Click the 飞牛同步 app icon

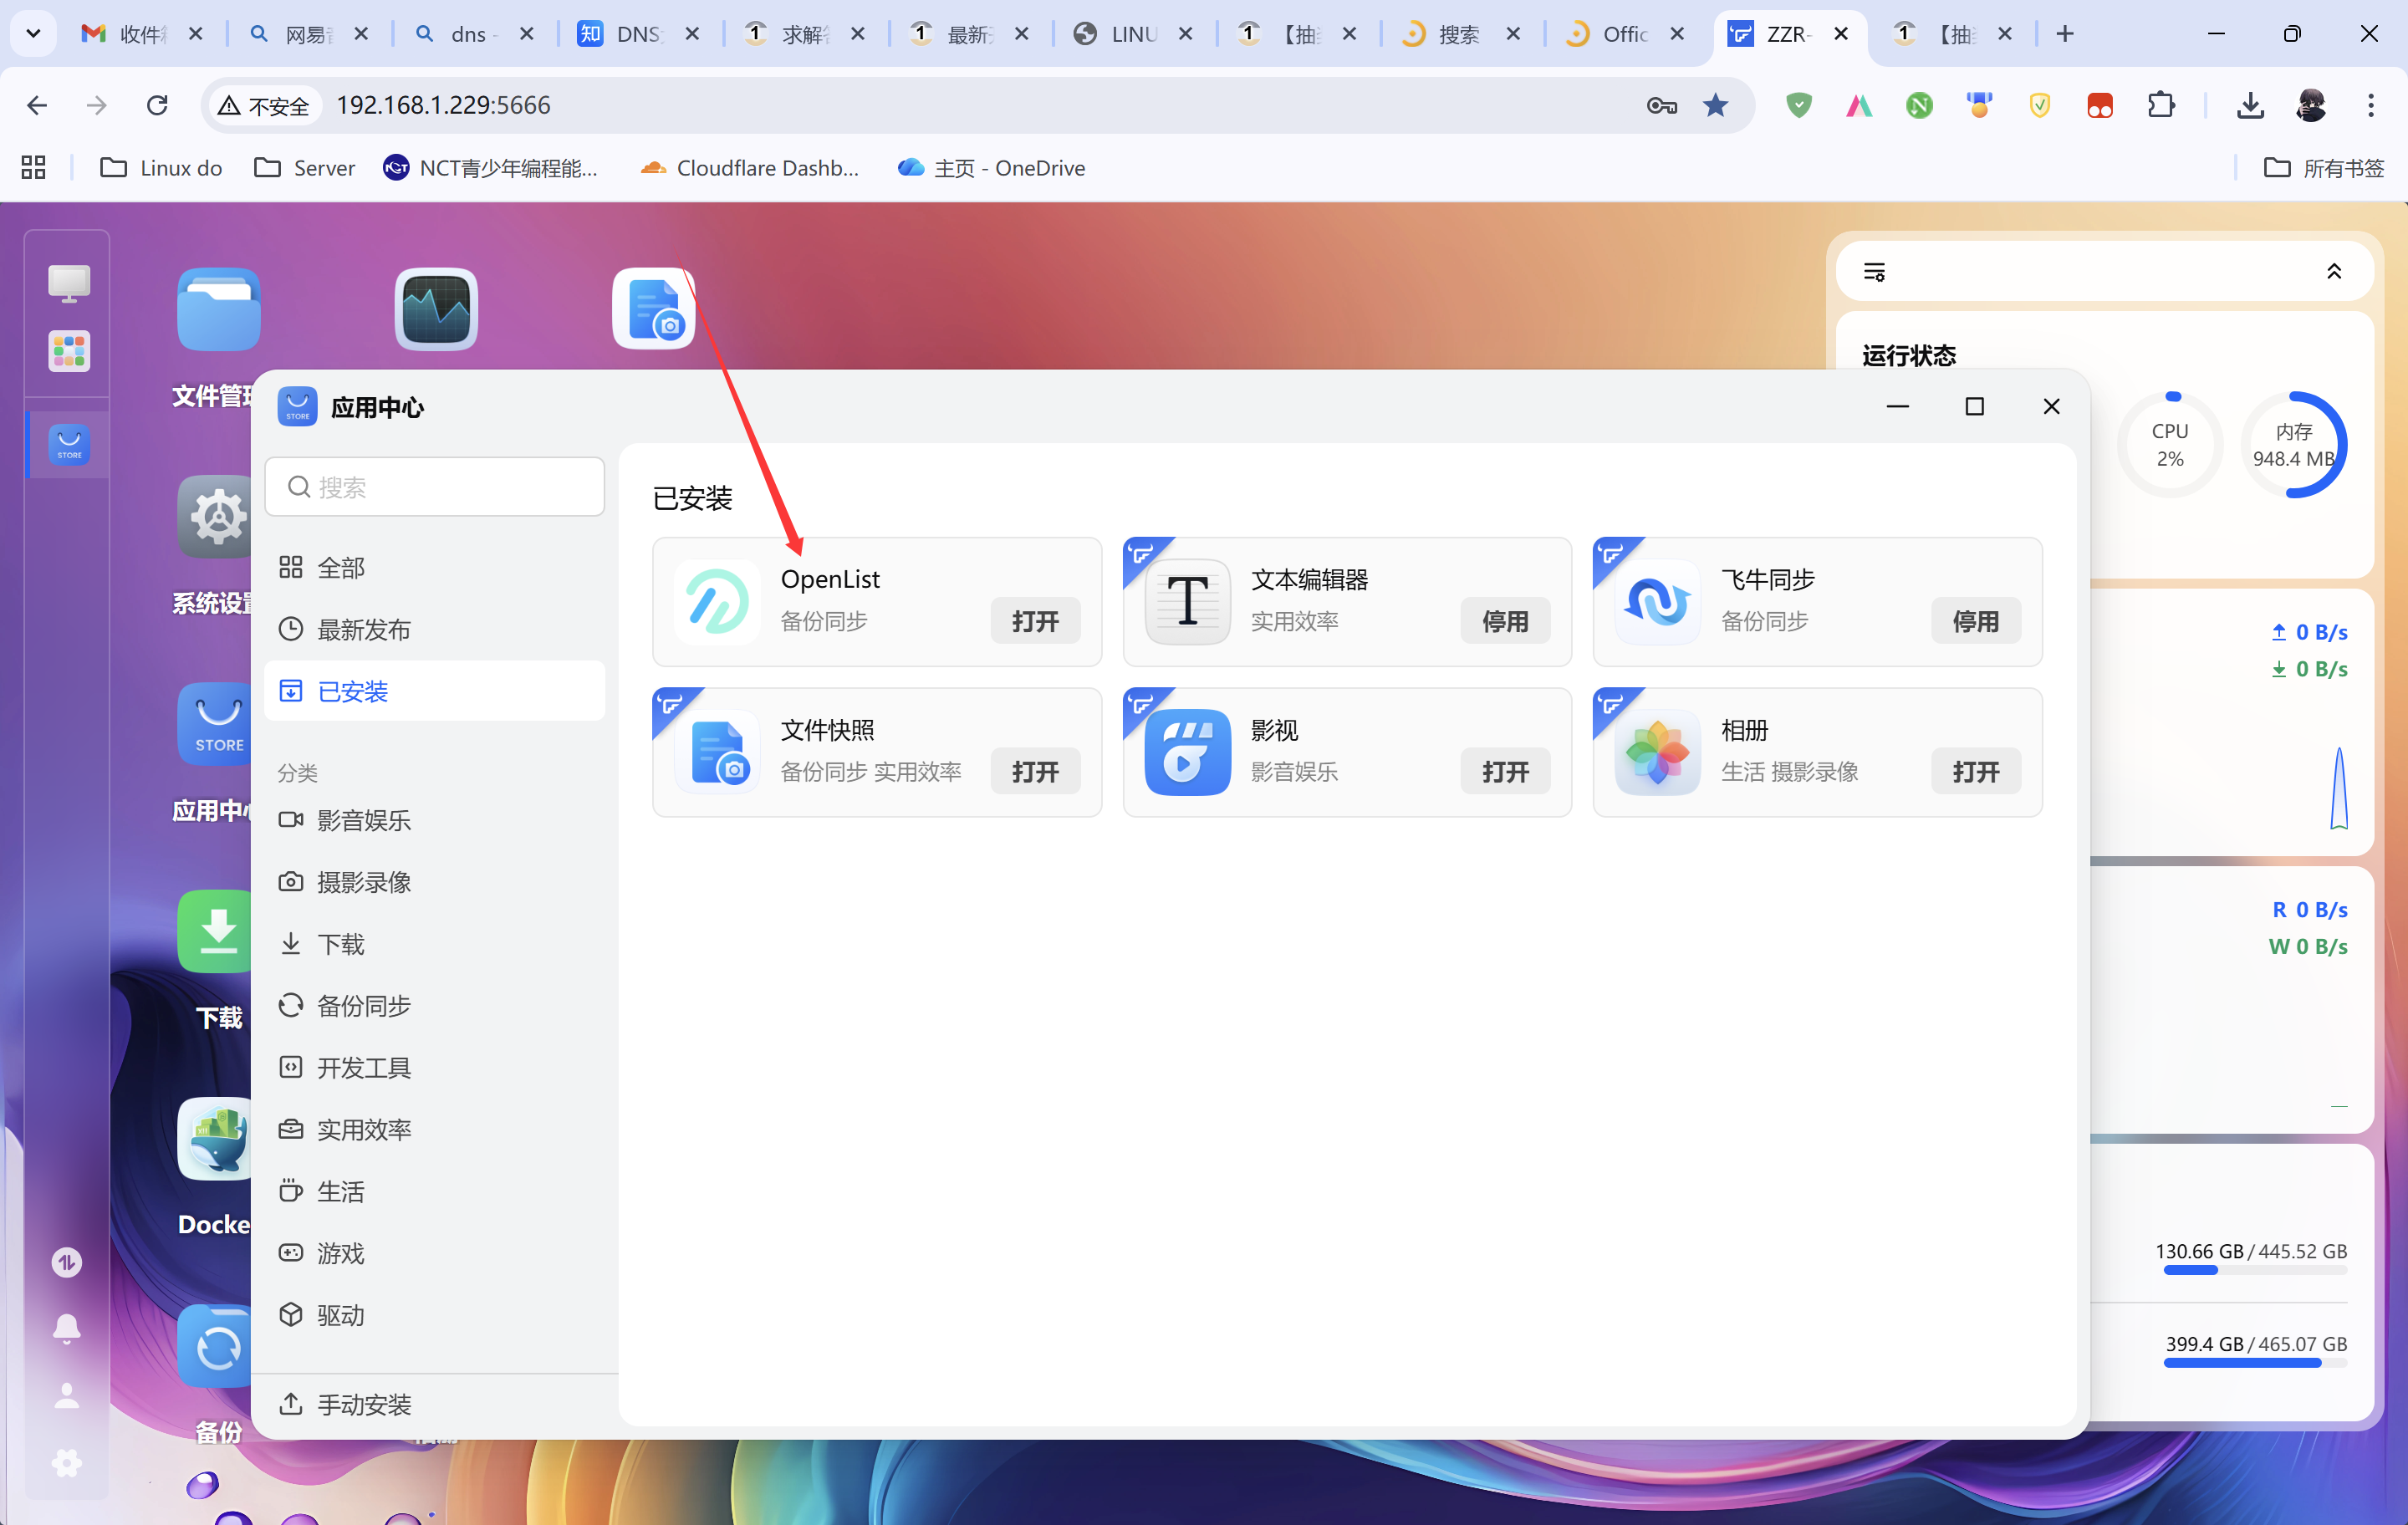click(1657, 601)
